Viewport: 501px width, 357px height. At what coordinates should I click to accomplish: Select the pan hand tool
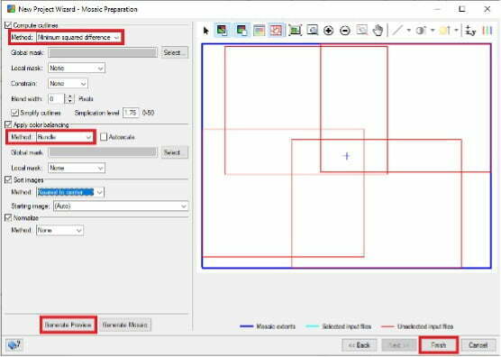click(x=378, y=31)
